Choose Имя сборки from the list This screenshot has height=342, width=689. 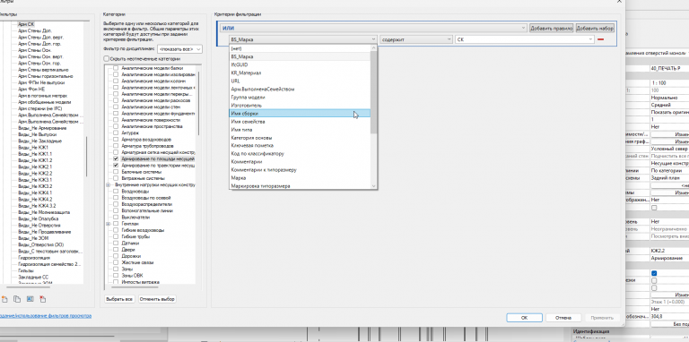[x=300, y=114]
